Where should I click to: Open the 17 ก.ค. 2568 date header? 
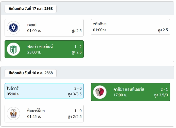(x=30, y=9)
